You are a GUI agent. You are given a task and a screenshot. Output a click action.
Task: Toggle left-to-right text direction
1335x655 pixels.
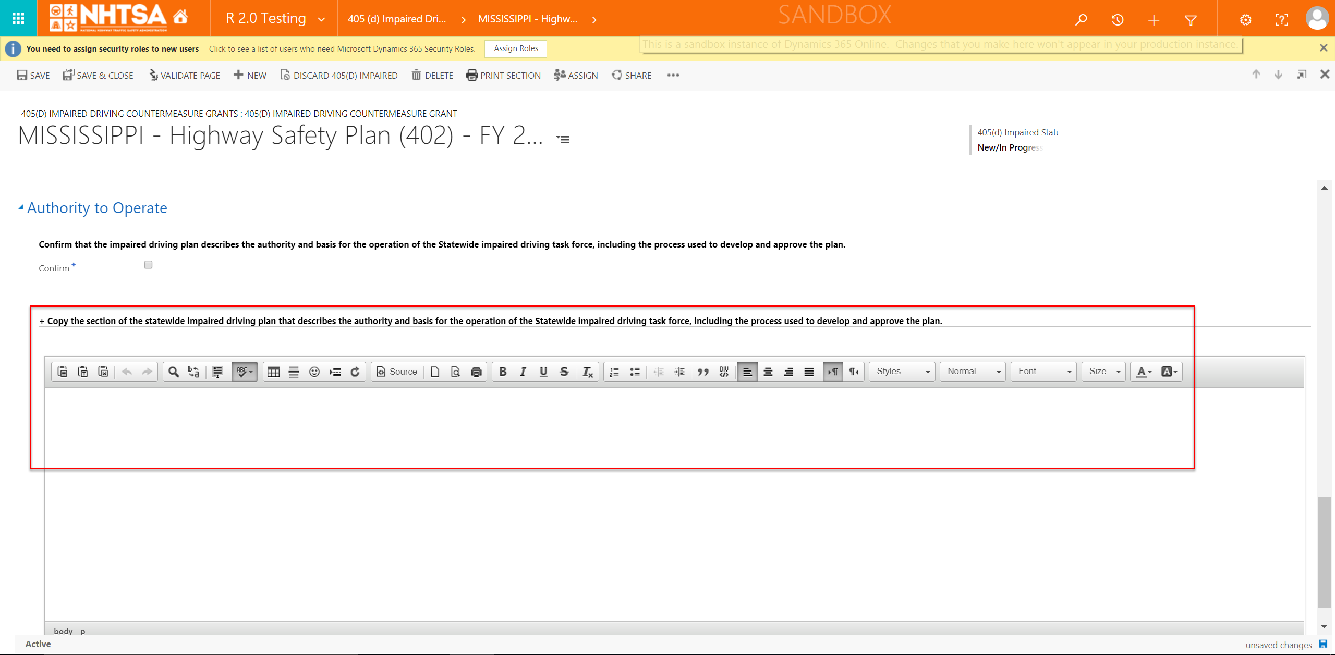833,372
